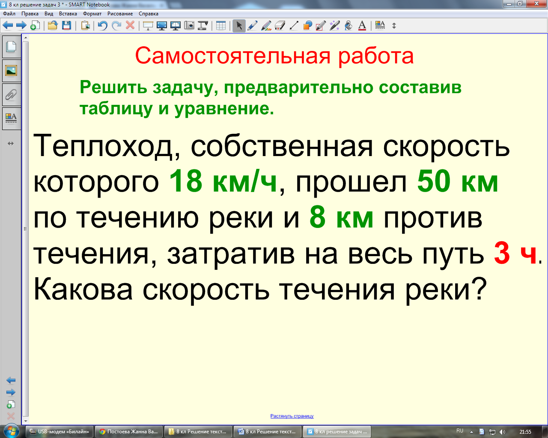Launch the document camera tool
Image resolution: width=548 pixels, height=438 pixels.
click(x=203, y=26)
